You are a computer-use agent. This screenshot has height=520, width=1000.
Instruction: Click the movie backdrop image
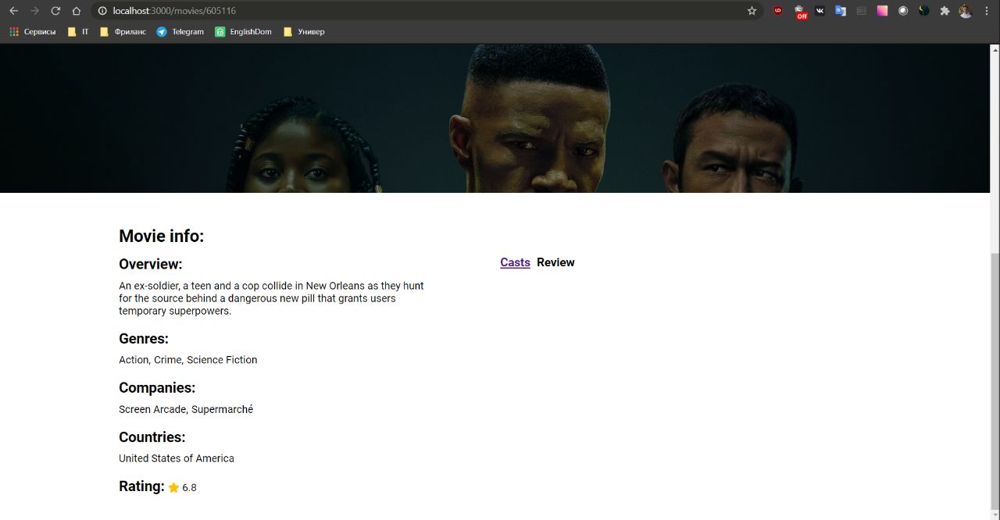pos(495,118)
